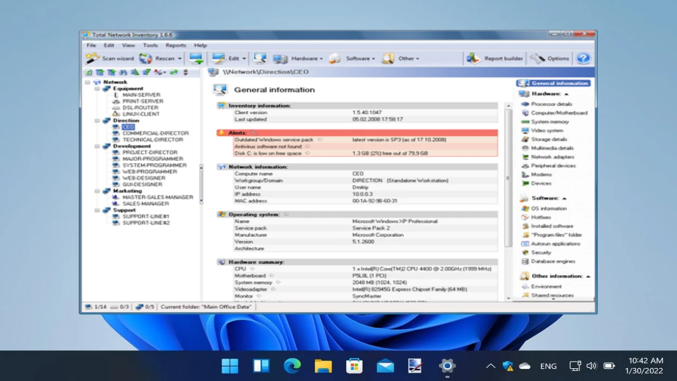Open the File menu
Viewport: 677px width, 381px height.
[92, 46]
